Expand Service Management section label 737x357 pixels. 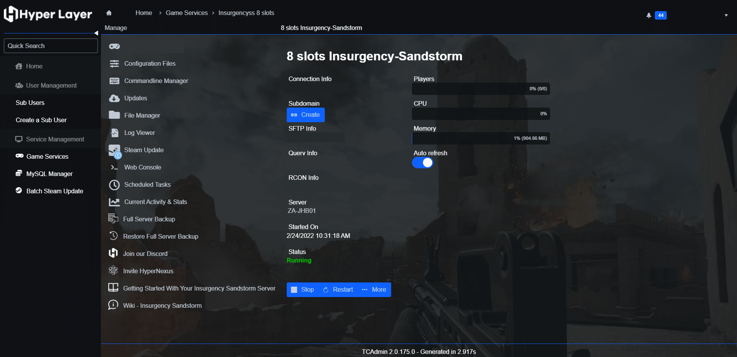click(55, 139)
